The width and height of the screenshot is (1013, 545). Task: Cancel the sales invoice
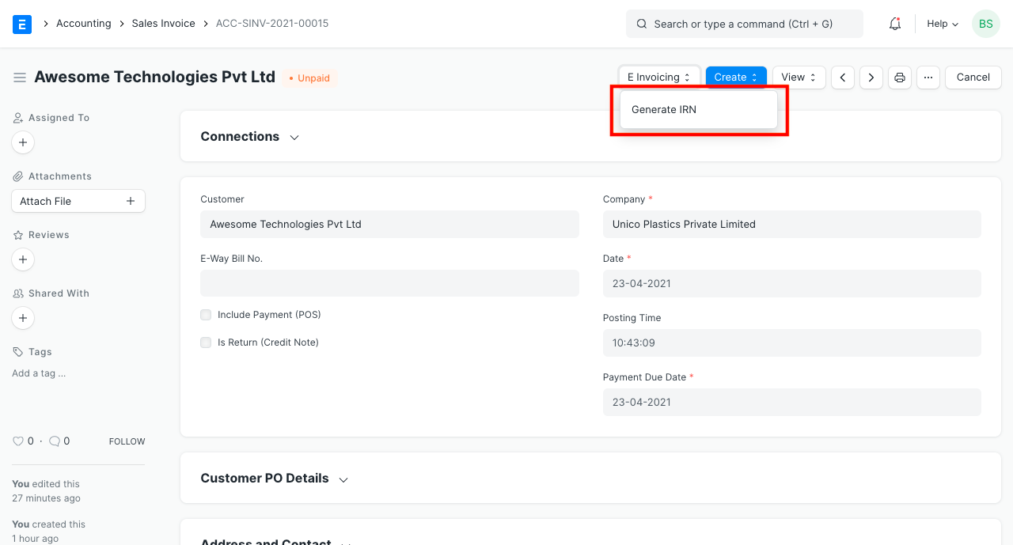[973, 77]
